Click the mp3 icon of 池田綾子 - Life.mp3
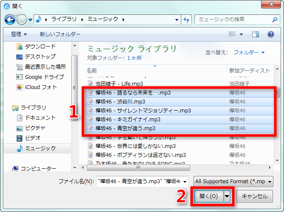284x212 pixels. coord(90,84)
